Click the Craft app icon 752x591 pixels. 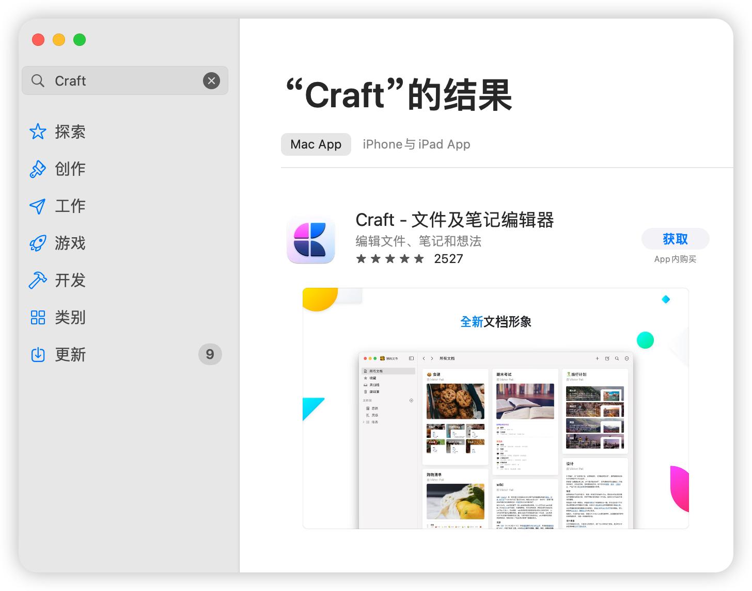(311, 240)
